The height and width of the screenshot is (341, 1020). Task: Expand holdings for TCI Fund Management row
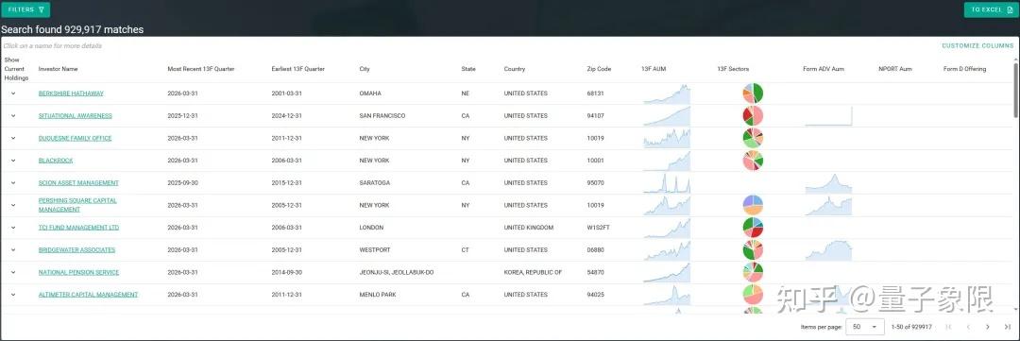click(13, 228)
